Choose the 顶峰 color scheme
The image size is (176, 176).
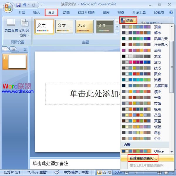[x=145, y=27]
